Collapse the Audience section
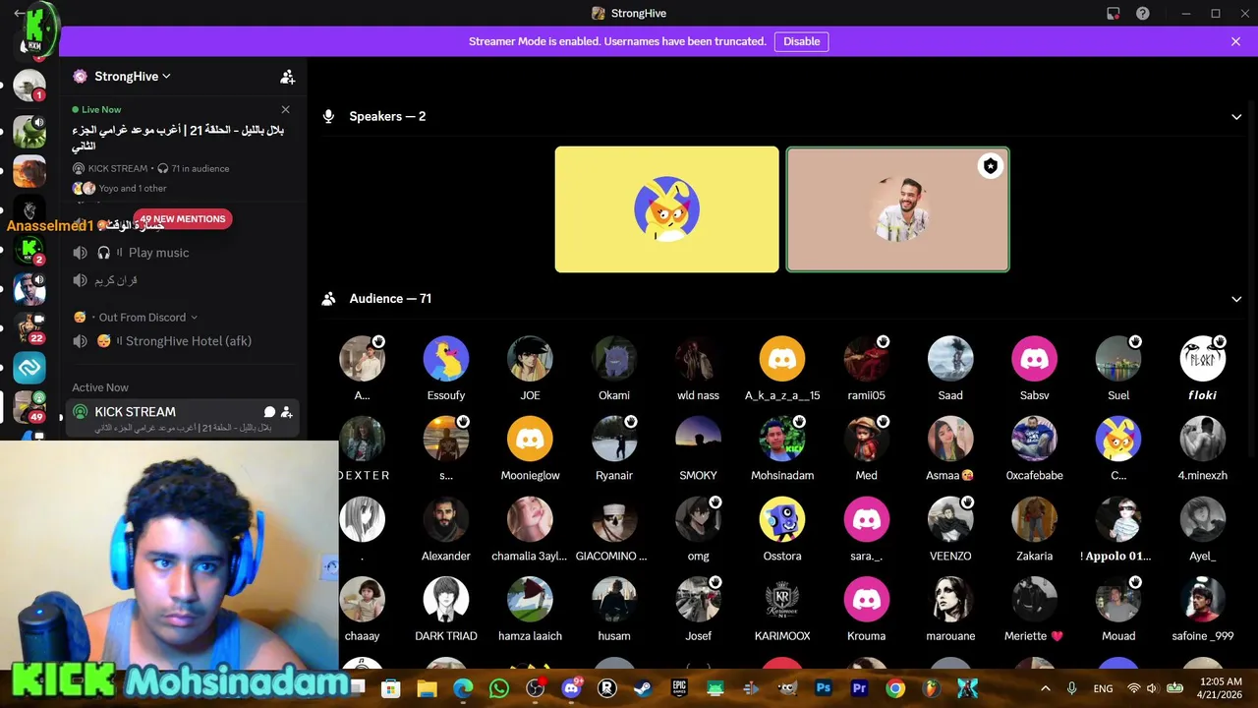This screenshot has width=1258, height=708. coord(1236,299)
